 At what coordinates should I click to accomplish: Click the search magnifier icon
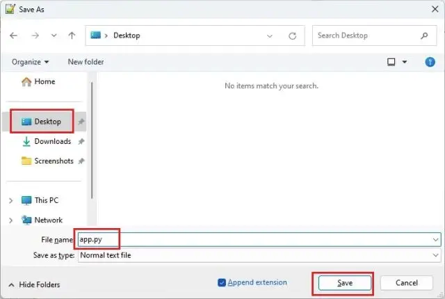click(424, 35)
